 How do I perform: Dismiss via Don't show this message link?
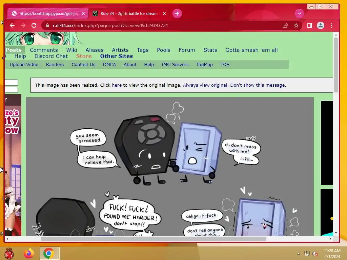point(258,85)
